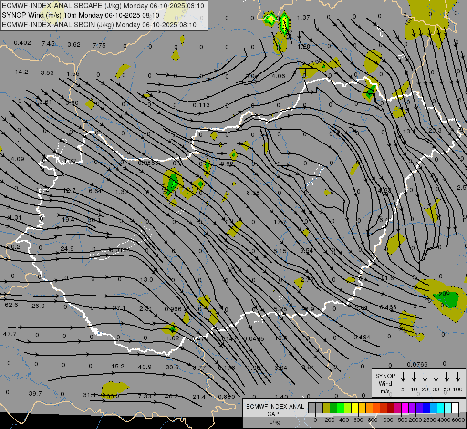Image resolution: width=467 pixels, height=429 pixels.
Task: Click the 2500 label on CAPE scale
Action: [x=430, y=420]
